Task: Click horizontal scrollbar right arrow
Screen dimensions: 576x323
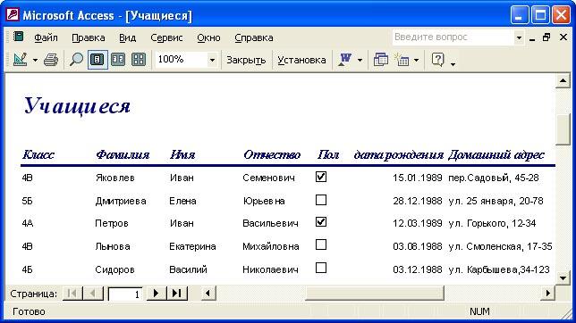Action: 547,294
